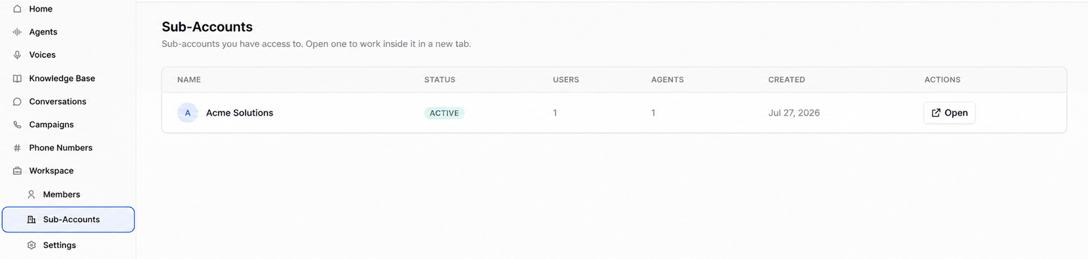Viewport: 1088px width, 259px height.
Task: Open the Acme Solutions sub-account
Action: pyautogui.click(x=949, y=113)
